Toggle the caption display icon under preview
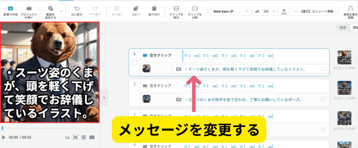The height and width of the screenshot is (148, 358). coord(92,137)
